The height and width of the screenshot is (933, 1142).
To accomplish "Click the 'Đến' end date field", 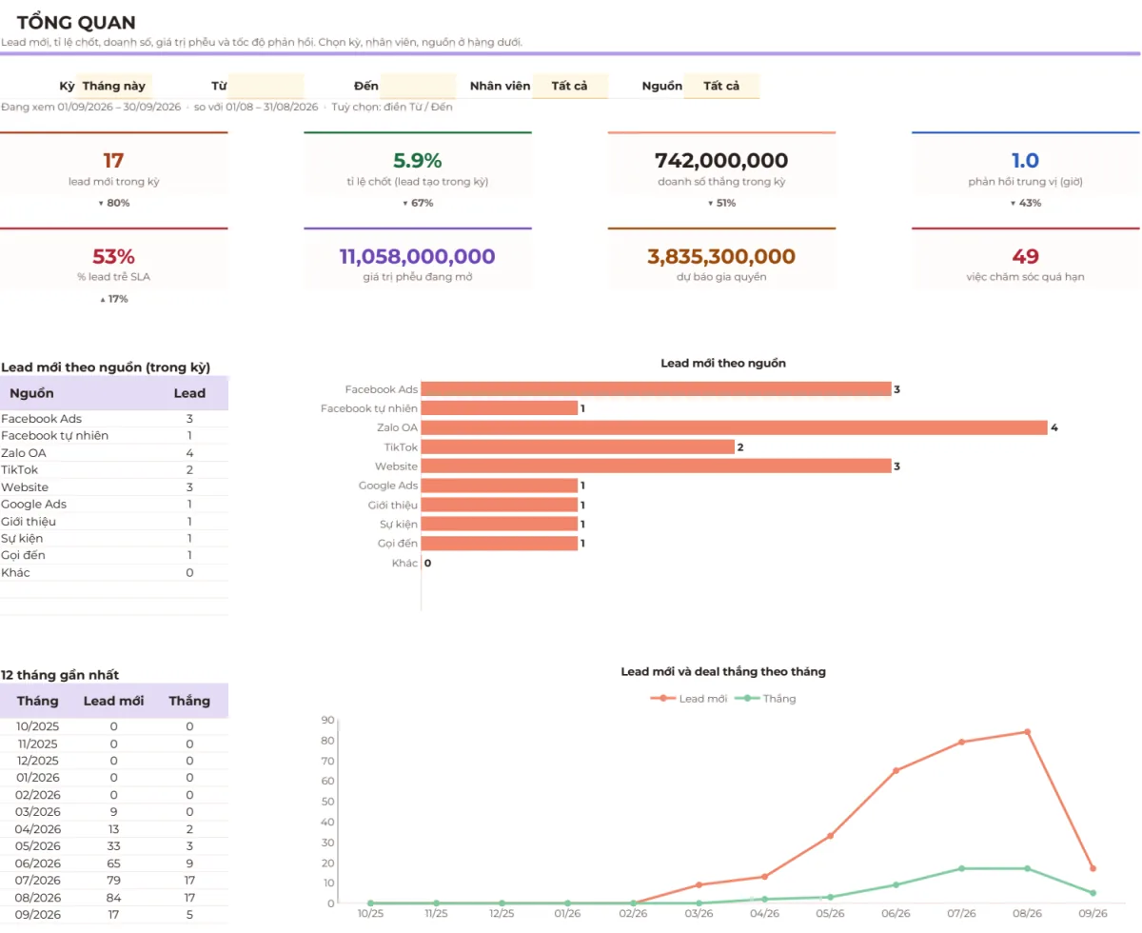I will pyautogui.click(x=418, y=86).
